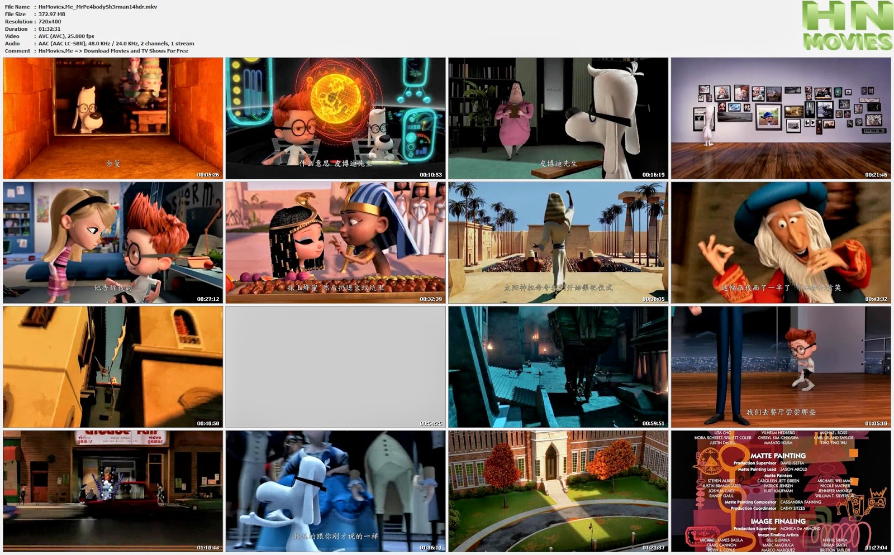894x555 pixels.
Task: Open the yellow building frame at 00:48:58
Action: coord(113,367)
